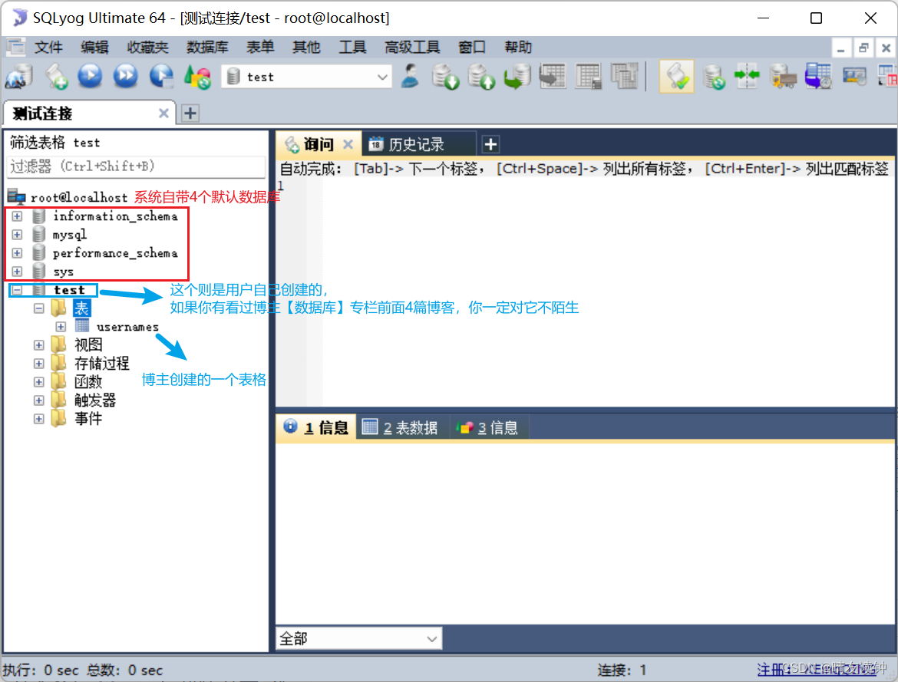
Task: Expand the 存储过程 folder
Action: [x=39, y=363]
